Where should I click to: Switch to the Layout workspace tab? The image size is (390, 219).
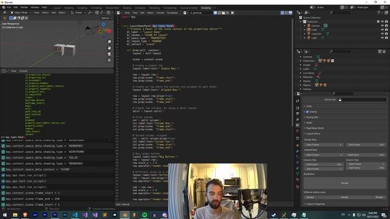tap(57, 8)
